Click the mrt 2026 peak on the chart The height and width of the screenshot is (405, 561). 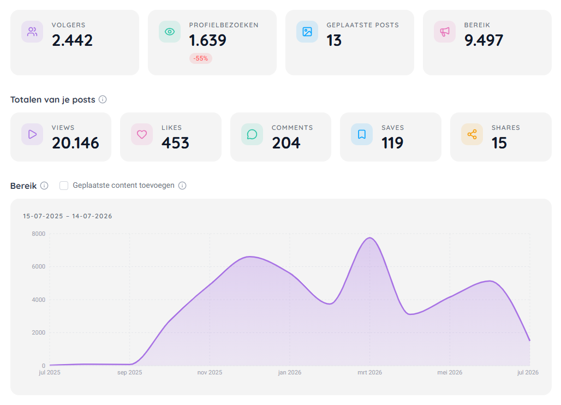tap(369, 238)
